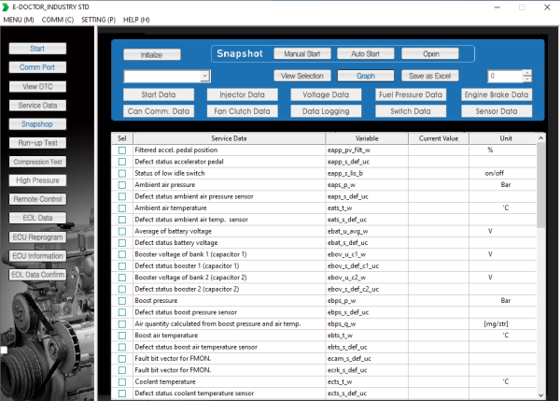Click the stepper up arrow beside 0
This screenshot has width=560, height=401.
tap(527, 73)
